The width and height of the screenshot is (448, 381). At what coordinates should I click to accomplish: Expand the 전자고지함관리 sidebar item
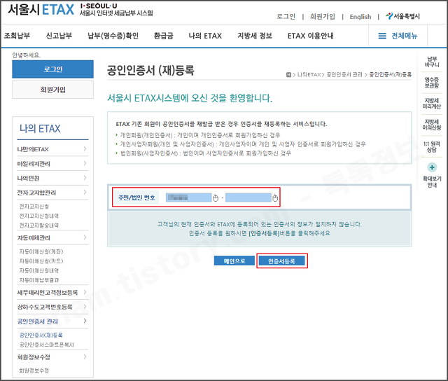pyautogui.click(x=52, y=193)
